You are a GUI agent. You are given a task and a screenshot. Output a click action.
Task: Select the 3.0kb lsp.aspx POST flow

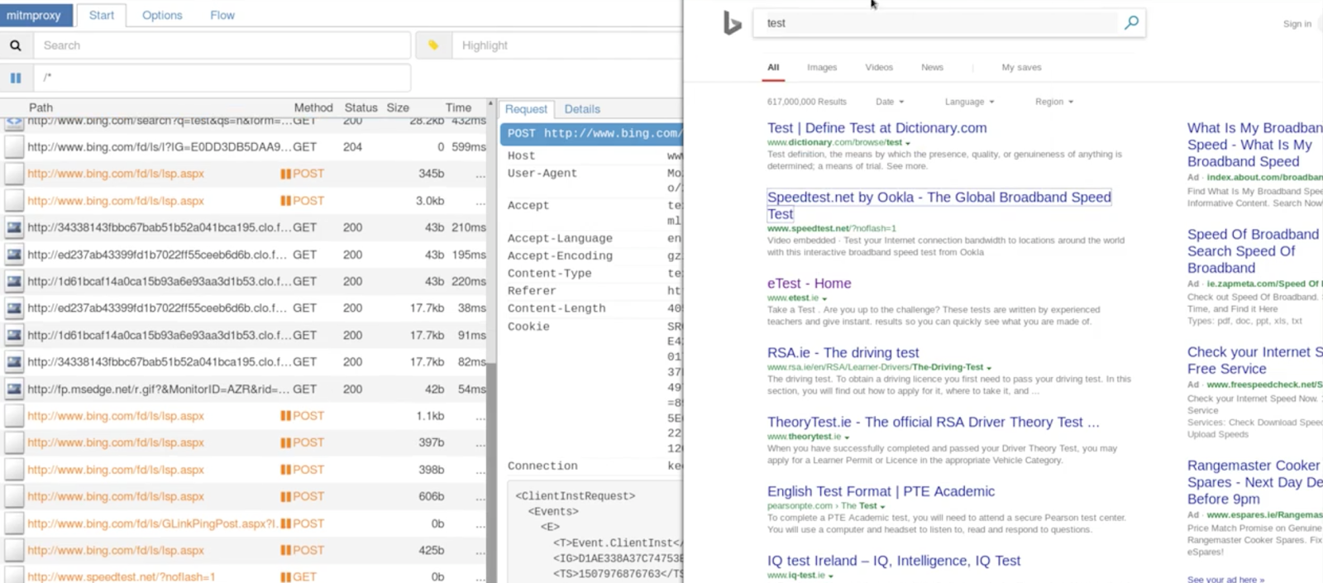pos(244,200)
